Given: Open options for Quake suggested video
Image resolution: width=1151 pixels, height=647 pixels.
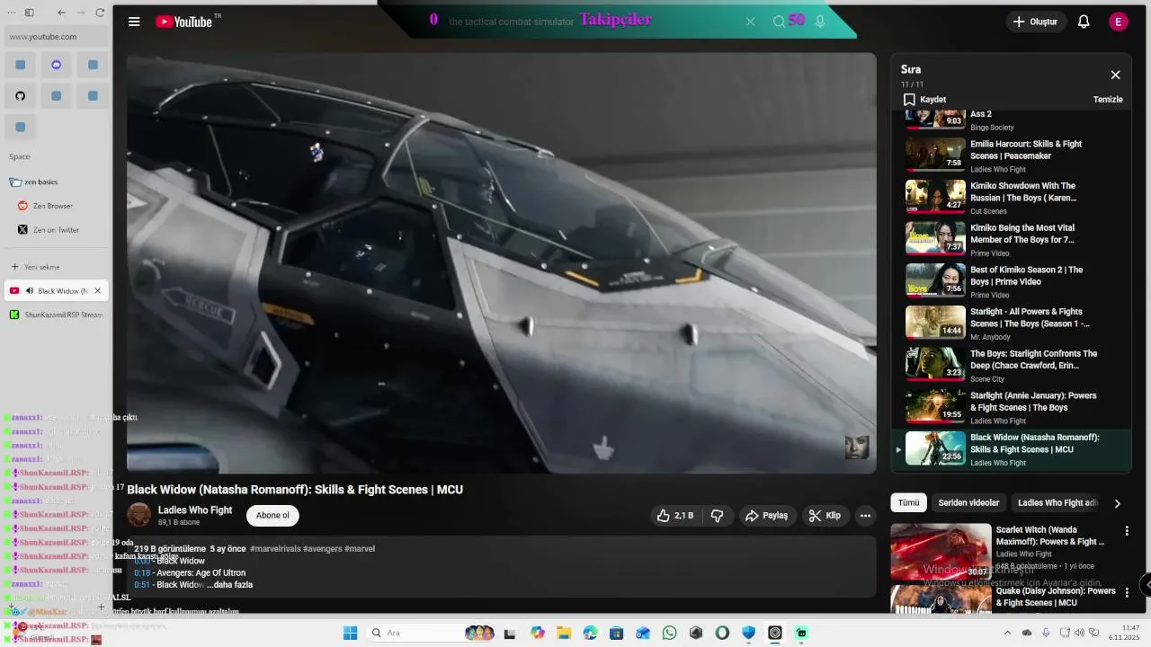Looking at the screenshot, I should pos(1127,592).
